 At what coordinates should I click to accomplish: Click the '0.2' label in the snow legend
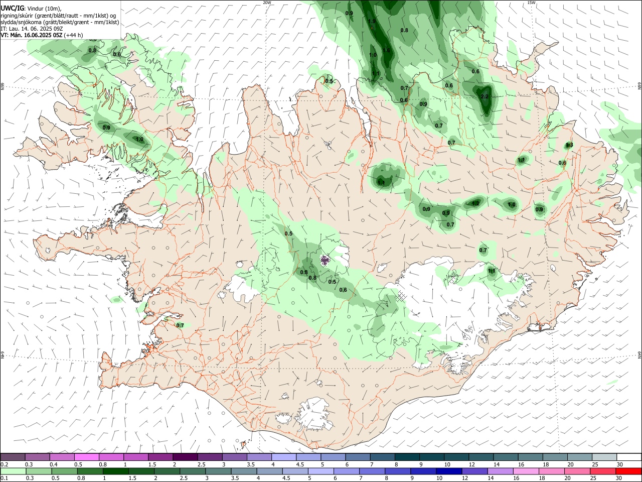tap(4, 464)
